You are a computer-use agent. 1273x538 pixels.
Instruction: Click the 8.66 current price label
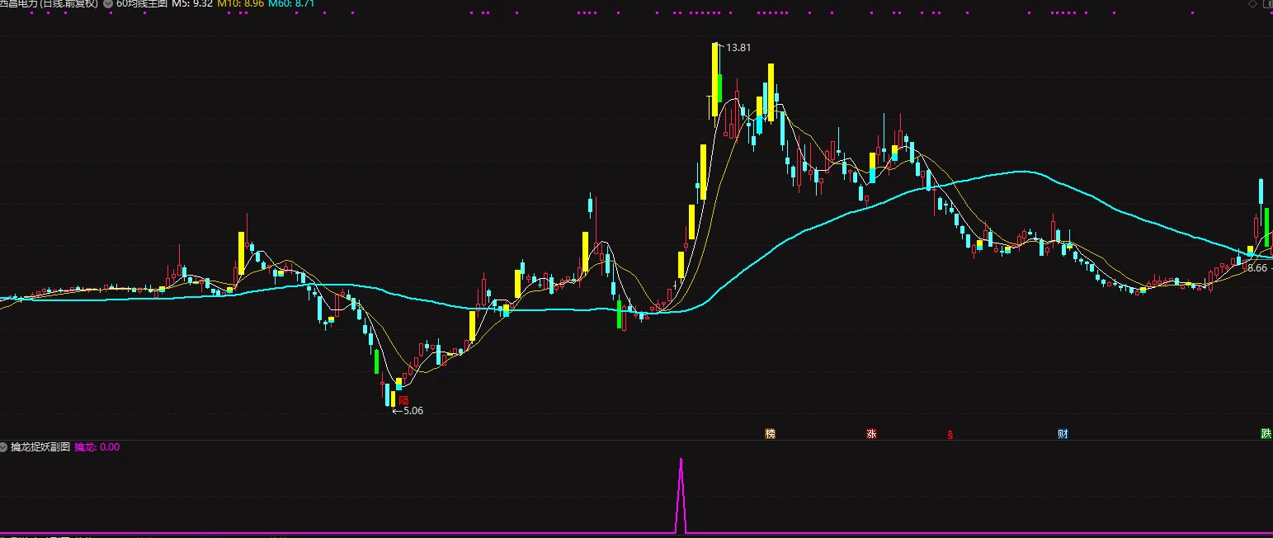pos(1256,268)
